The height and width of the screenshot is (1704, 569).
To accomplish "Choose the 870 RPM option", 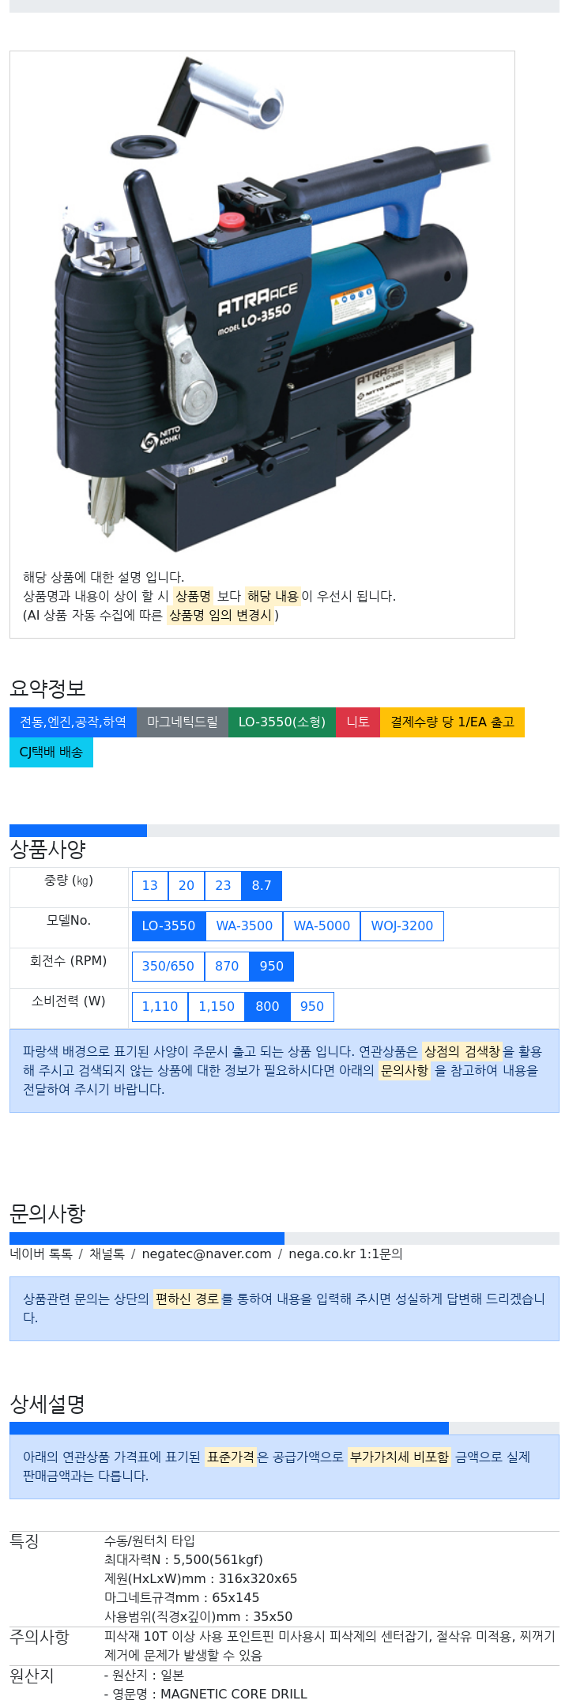I will click(227, 967).
